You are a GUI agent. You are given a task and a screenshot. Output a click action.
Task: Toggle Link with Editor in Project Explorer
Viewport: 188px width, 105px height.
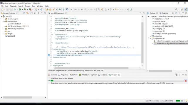click(x=27, y=13)
